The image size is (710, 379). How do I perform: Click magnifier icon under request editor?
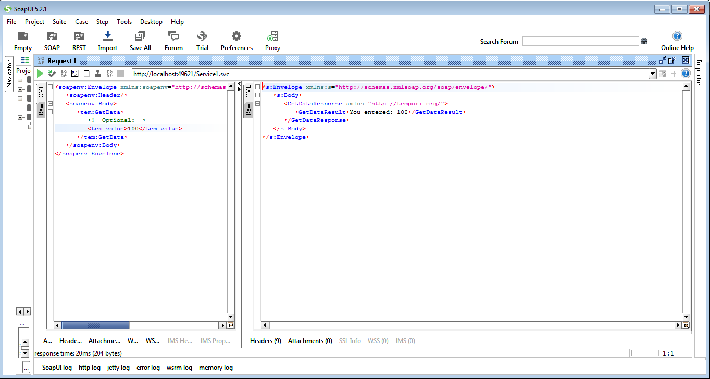tap(231, 325)
